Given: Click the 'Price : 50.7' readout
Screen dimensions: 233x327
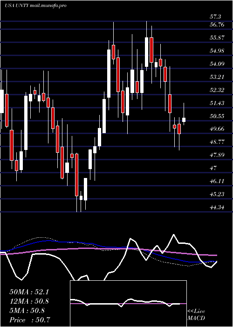Looking at the screenshot, I should (x=30, y=320).
